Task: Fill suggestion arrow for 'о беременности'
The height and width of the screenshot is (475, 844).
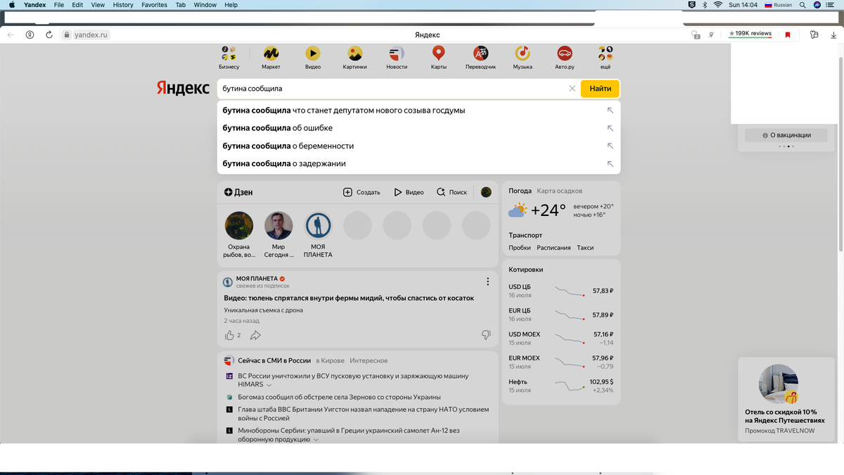Action: [610, 146]
